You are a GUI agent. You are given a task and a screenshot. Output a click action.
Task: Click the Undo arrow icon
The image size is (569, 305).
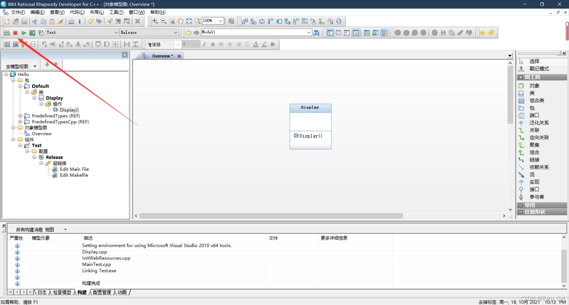click(x=90, y=21)
